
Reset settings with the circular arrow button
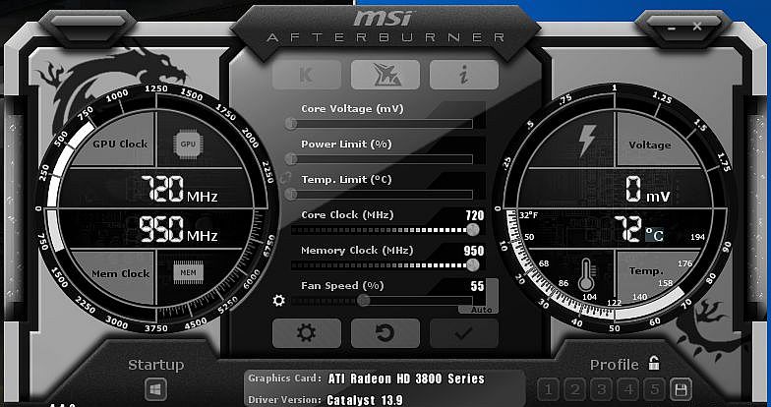[x=385, y=333]
